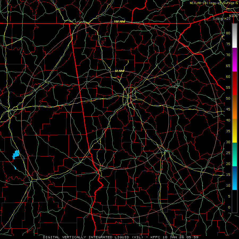Click the 20 value on the scale
This screenshot has width=239, height=239.
[228, 164]
